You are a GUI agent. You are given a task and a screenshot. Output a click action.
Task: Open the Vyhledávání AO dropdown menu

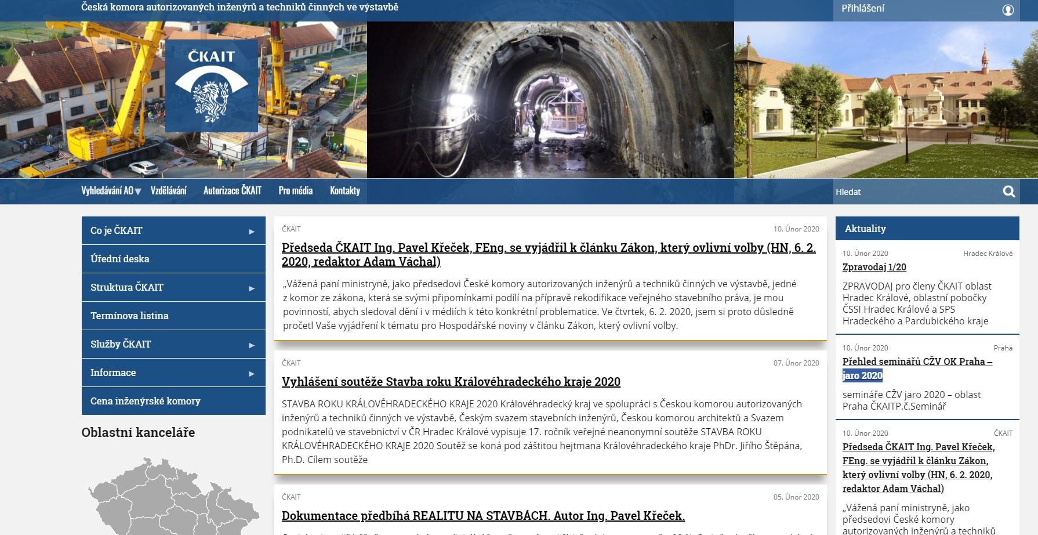coord(111,191)
